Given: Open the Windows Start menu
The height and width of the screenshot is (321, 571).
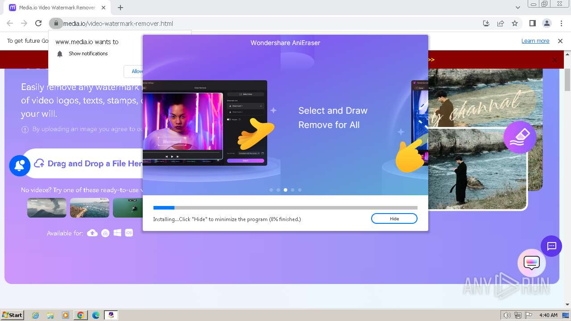Looking at the screenshot, I should pyautogui.click(x=12, y=315).
